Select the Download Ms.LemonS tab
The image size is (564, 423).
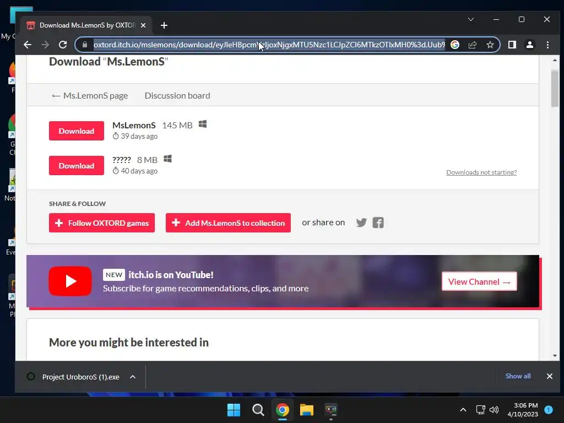[x=86, y=25]
